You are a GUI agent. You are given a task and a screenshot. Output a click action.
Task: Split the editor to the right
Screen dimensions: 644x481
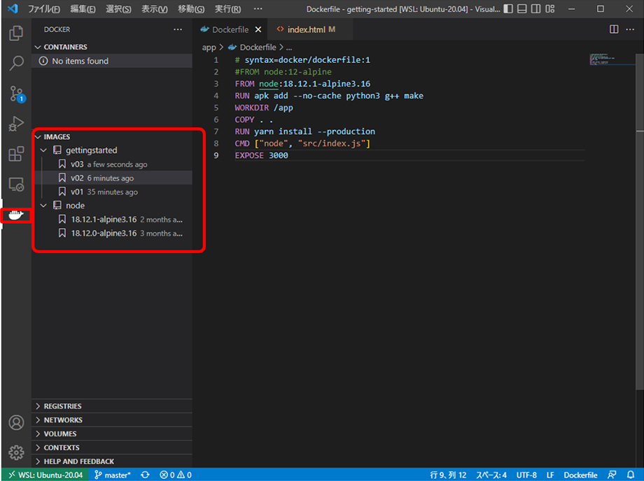(x=614, y=29)
